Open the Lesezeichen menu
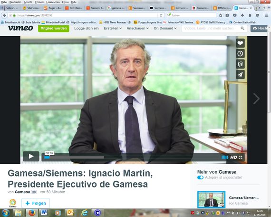Viewport: 271px width, 217px height. pos(53,2)
